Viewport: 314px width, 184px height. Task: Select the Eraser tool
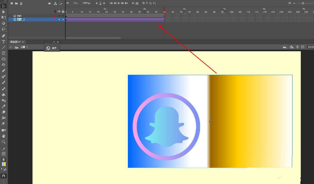[x=4, y=112]
